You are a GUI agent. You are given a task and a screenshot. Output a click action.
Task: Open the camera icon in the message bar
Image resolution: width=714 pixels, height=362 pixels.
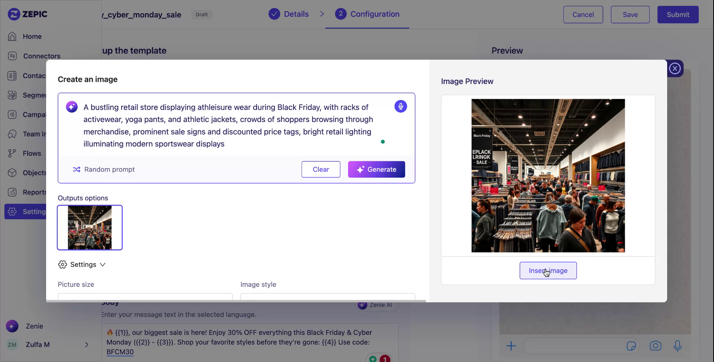[x=655, y=346]
